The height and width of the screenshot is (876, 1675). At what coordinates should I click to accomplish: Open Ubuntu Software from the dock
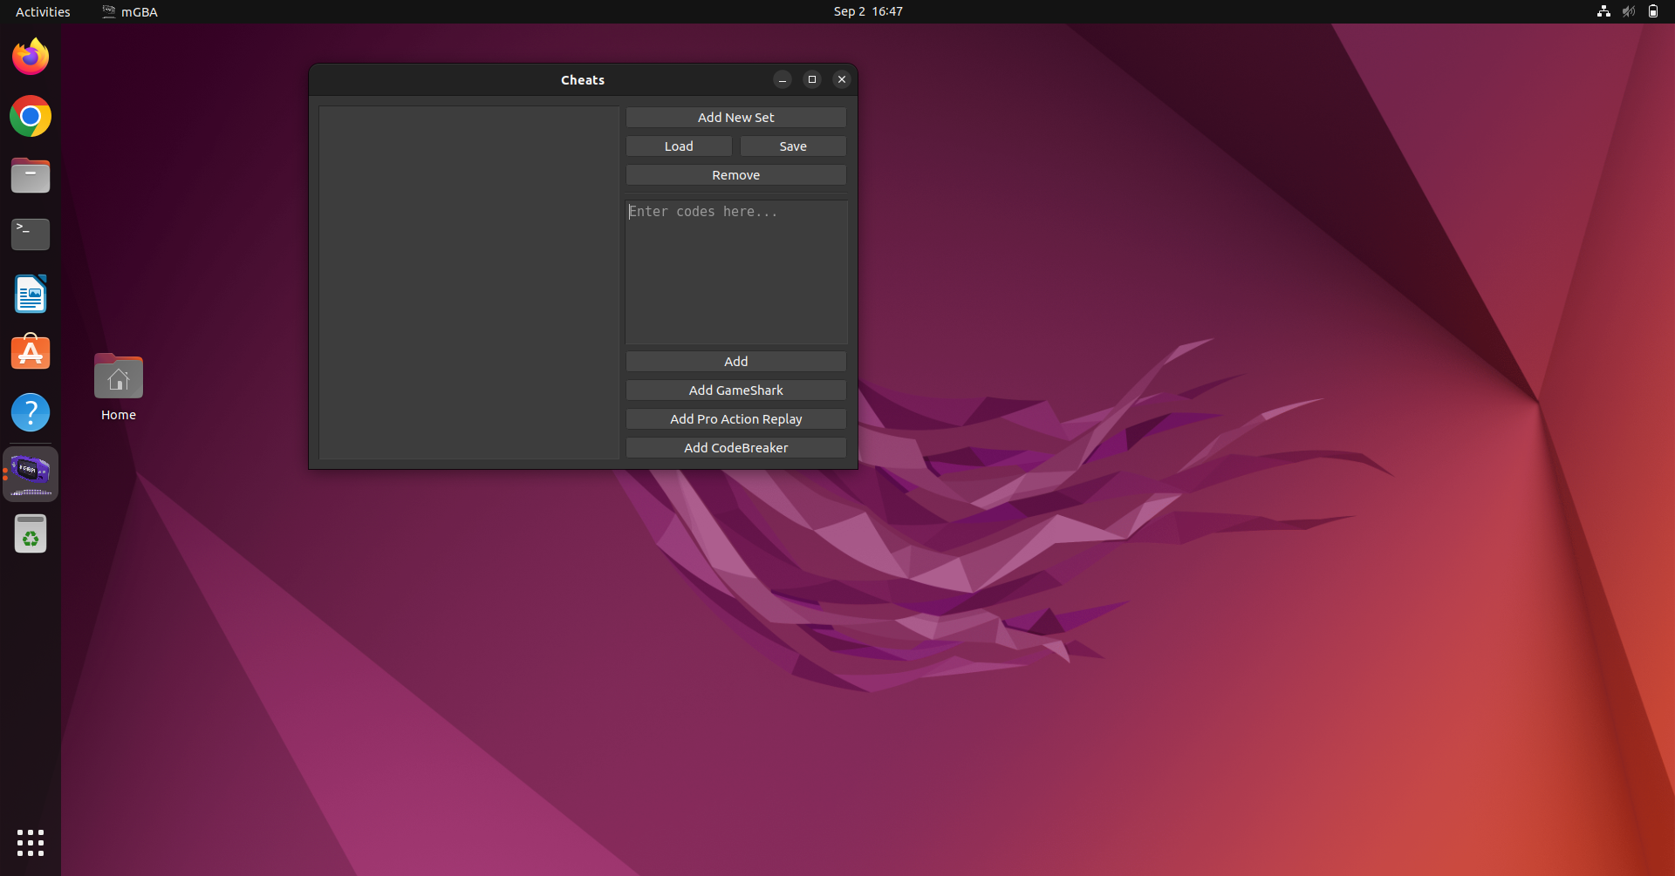click(30, 351)
